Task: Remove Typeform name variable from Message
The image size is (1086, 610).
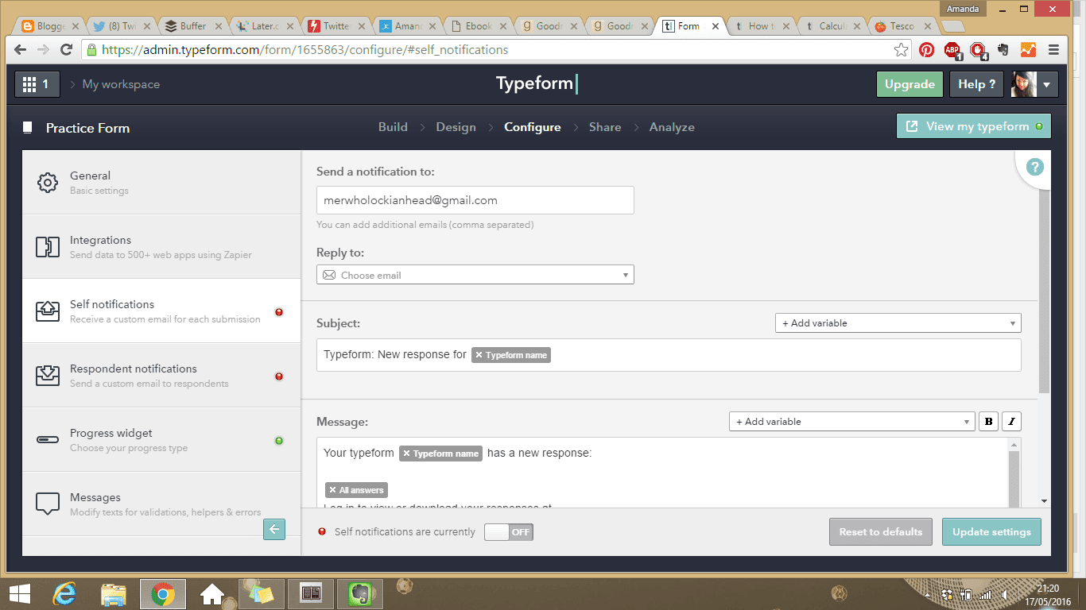Action: [406, 454]
